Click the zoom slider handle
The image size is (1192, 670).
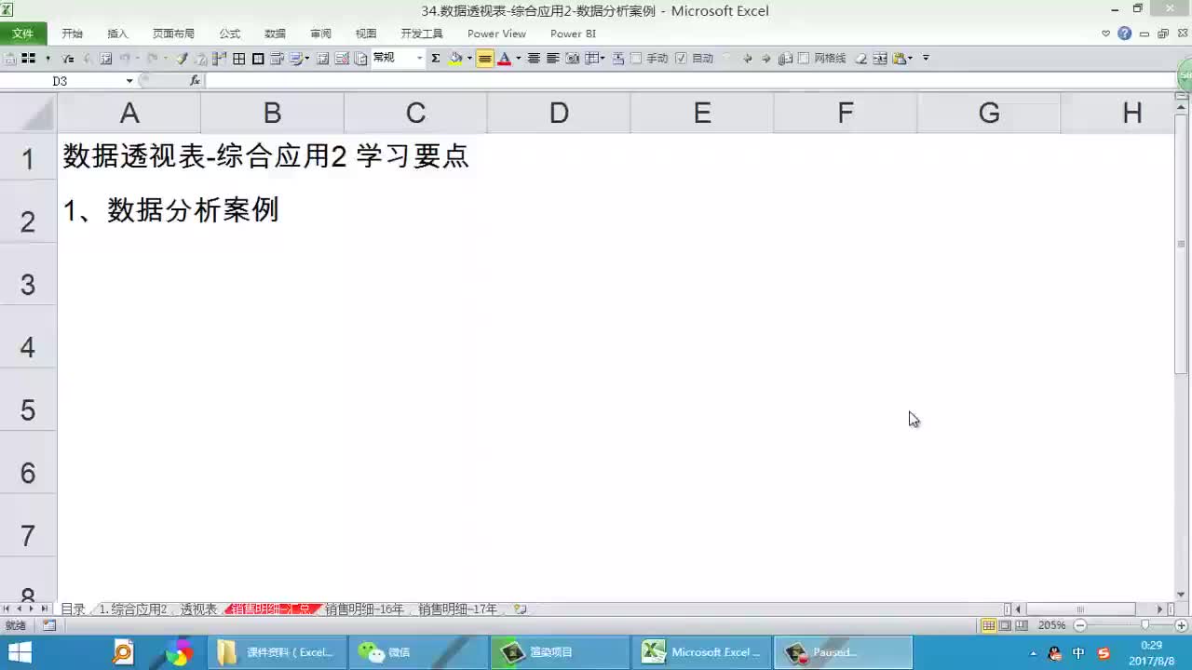click(1145, 625)
